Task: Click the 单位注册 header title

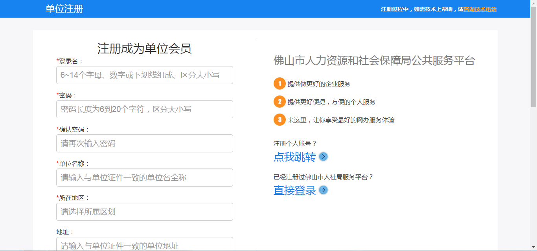Action: [x=64, y=9]
